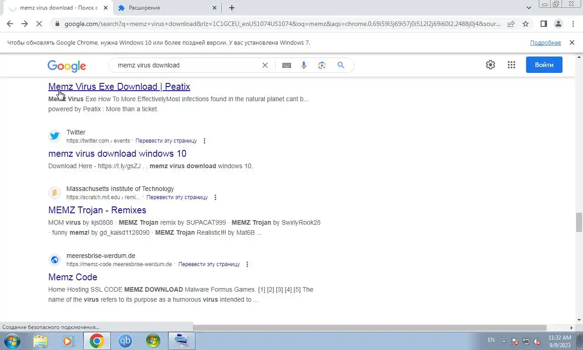This screenshot has width=583, height=350.
Task: Open MEMZ Trojan - Remixes result
Action: [97, 210]
